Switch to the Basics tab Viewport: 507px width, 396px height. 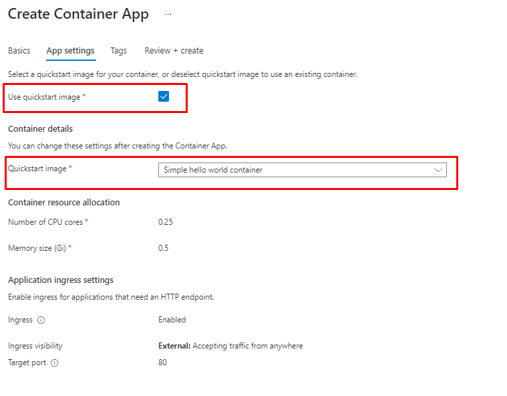coord(19,51)
